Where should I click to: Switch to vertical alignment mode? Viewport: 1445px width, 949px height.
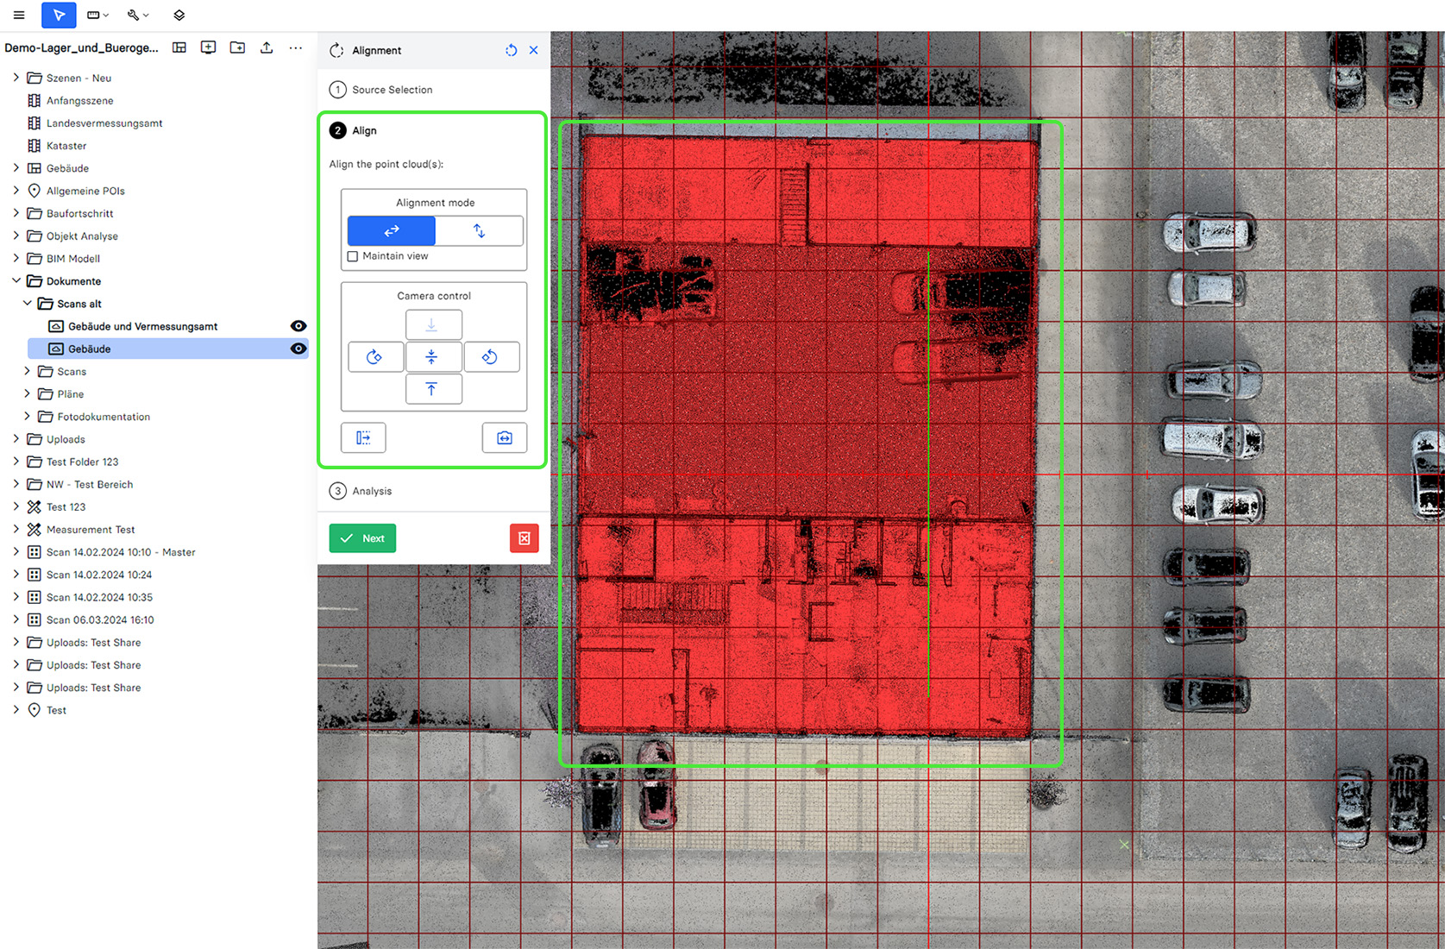click(x=479, y=231)
